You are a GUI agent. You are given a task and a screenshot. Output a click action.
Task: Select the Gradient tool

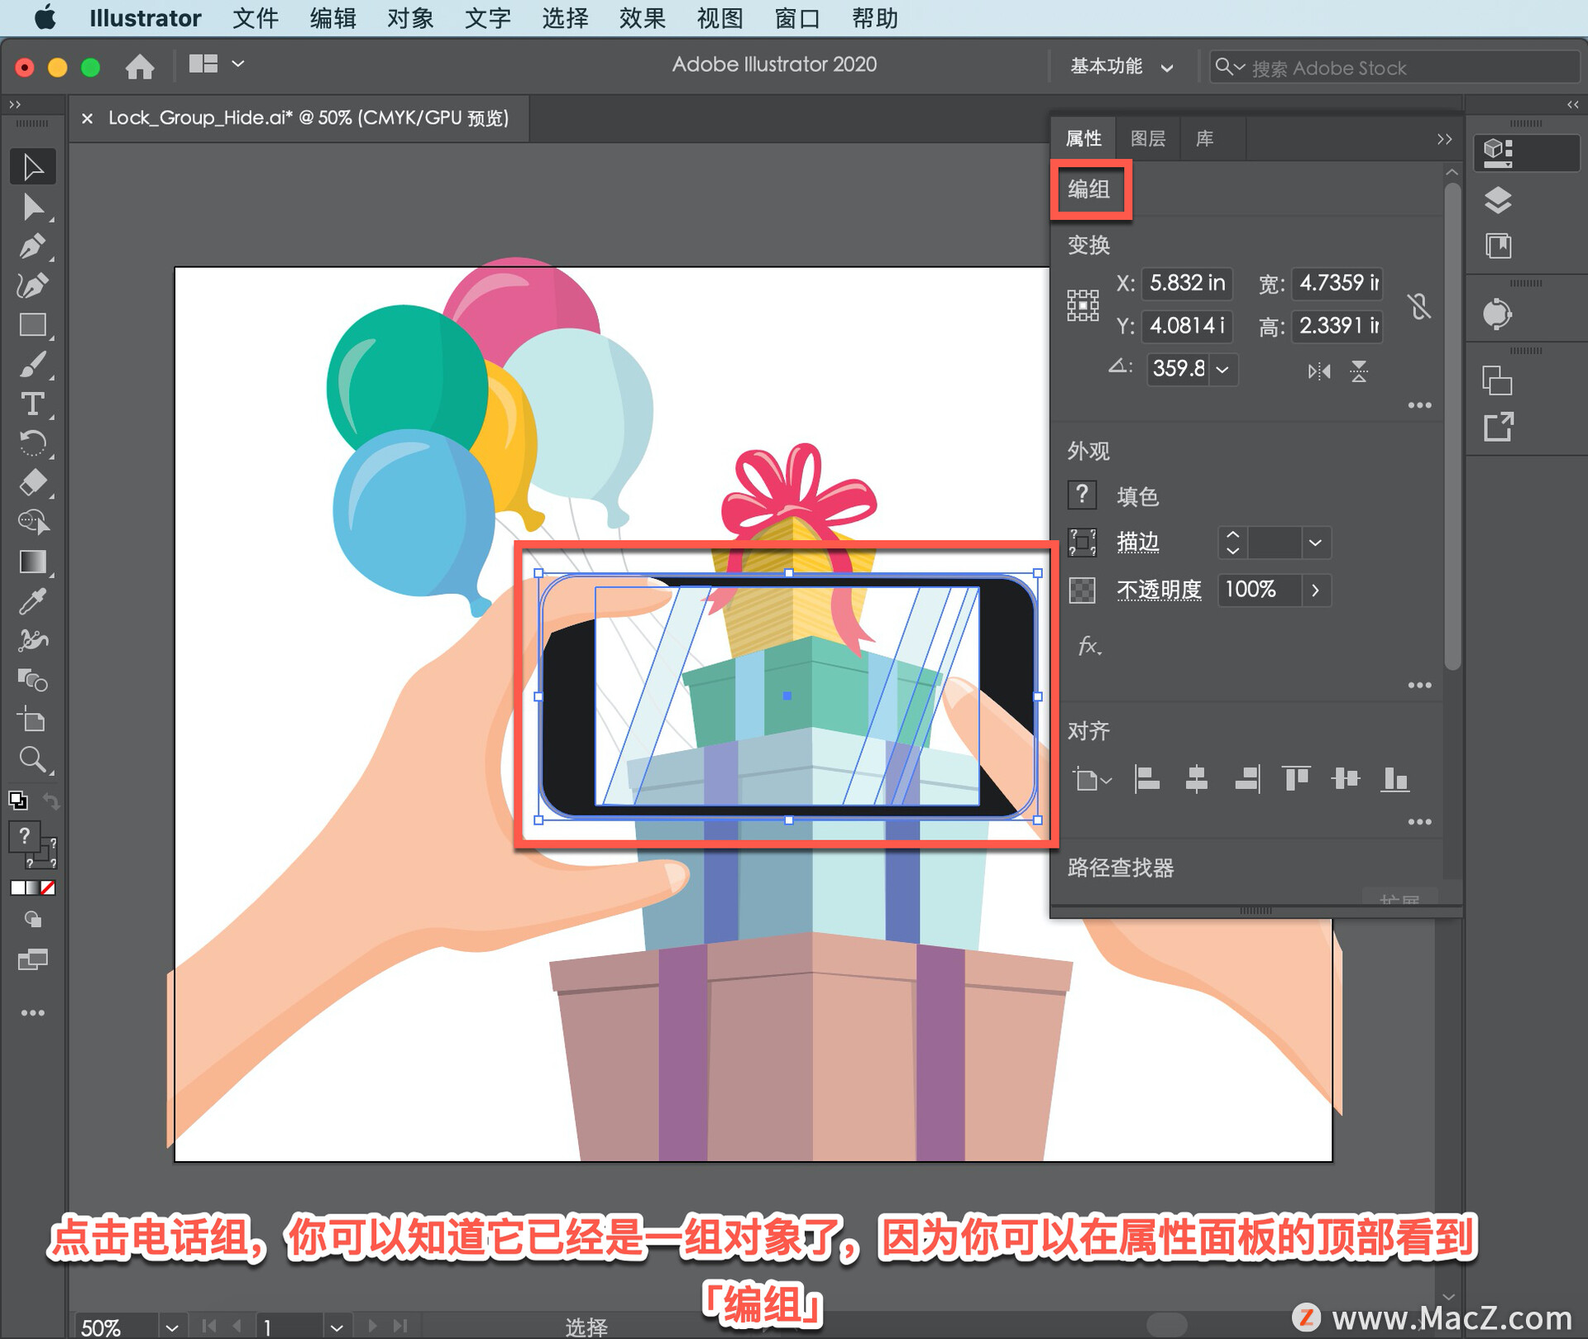click(x=33, y=562)
